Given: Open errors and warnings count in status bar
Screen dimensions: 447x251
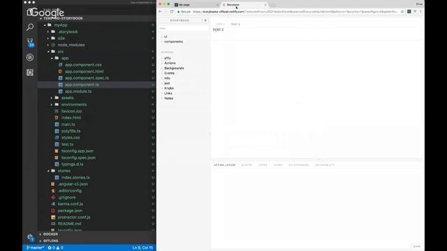Looking at the screenshot, I should (56, 248).
